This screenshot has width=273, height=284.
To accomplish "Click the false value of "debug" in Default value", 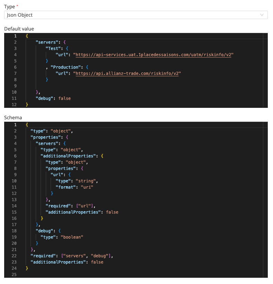I will 65,98.
